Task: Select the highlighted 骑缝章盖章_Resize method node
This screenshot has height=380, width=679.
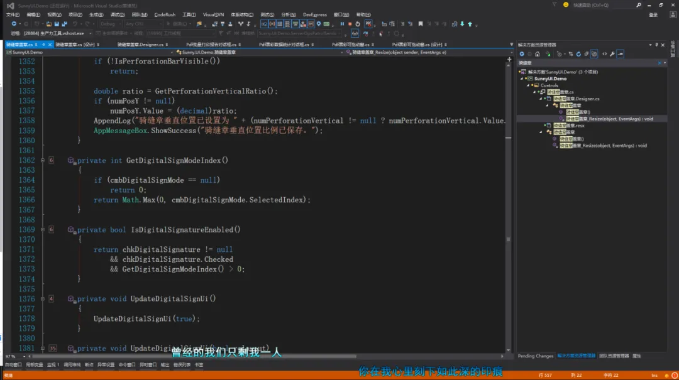Action: pyautogui.click(x=609, y=119)
